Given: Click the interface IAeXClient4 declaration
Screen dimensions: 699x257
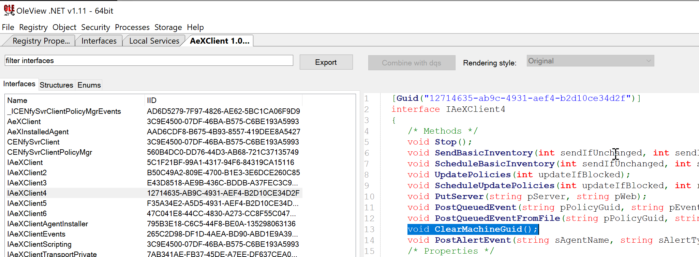Looking at the screenshot, I should tap(448, 109).
